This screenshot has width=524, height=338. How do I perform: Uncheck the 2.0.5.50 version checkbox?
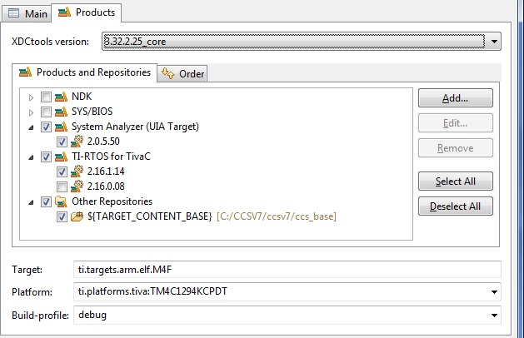62,142
